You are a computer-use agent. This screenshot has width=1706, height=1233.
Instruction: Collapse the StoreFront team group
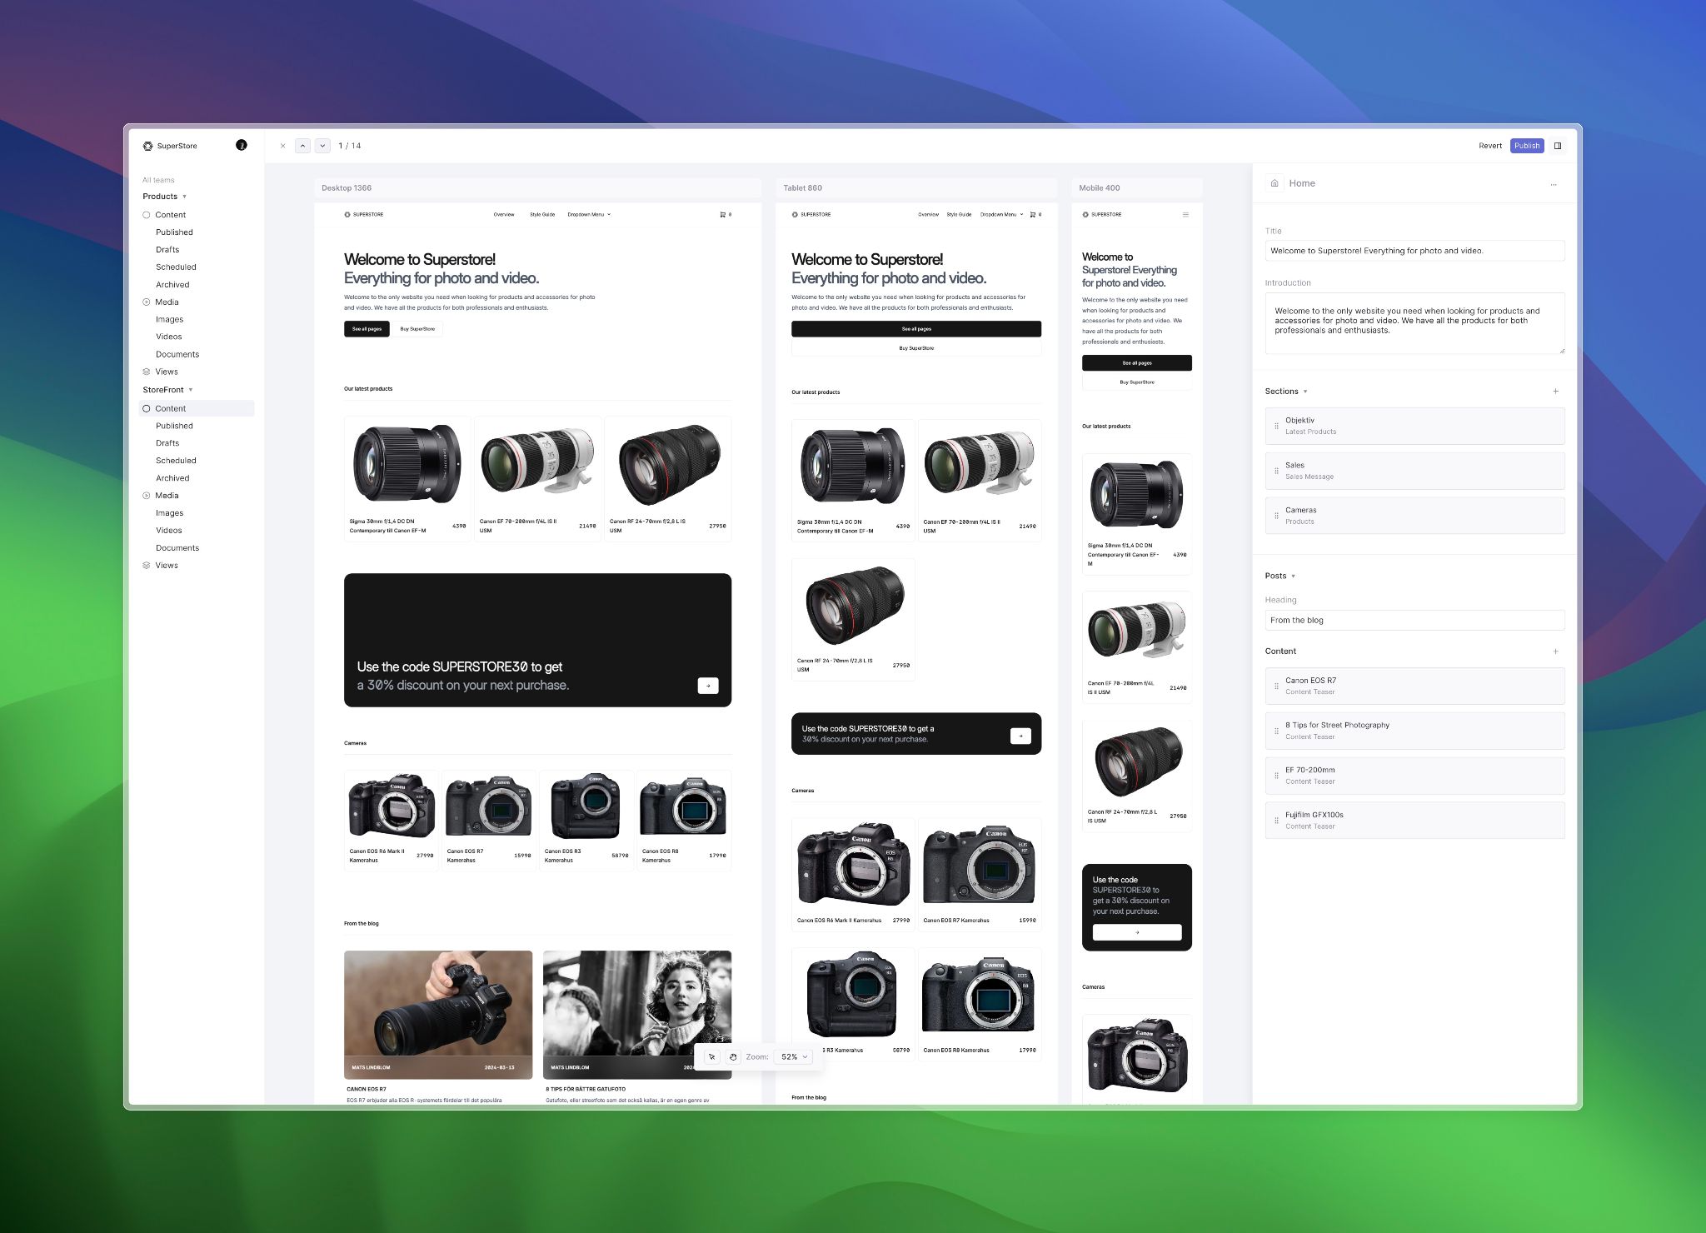191,390
